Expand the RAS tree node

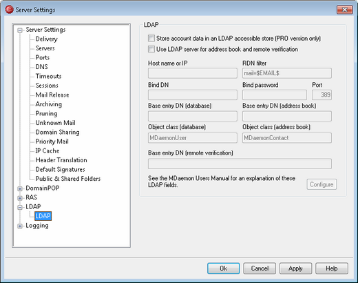coord(20,198)
